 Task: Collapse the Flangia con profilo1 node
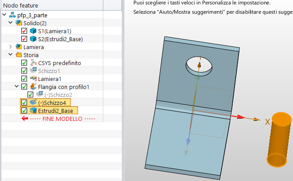[17, 87]
